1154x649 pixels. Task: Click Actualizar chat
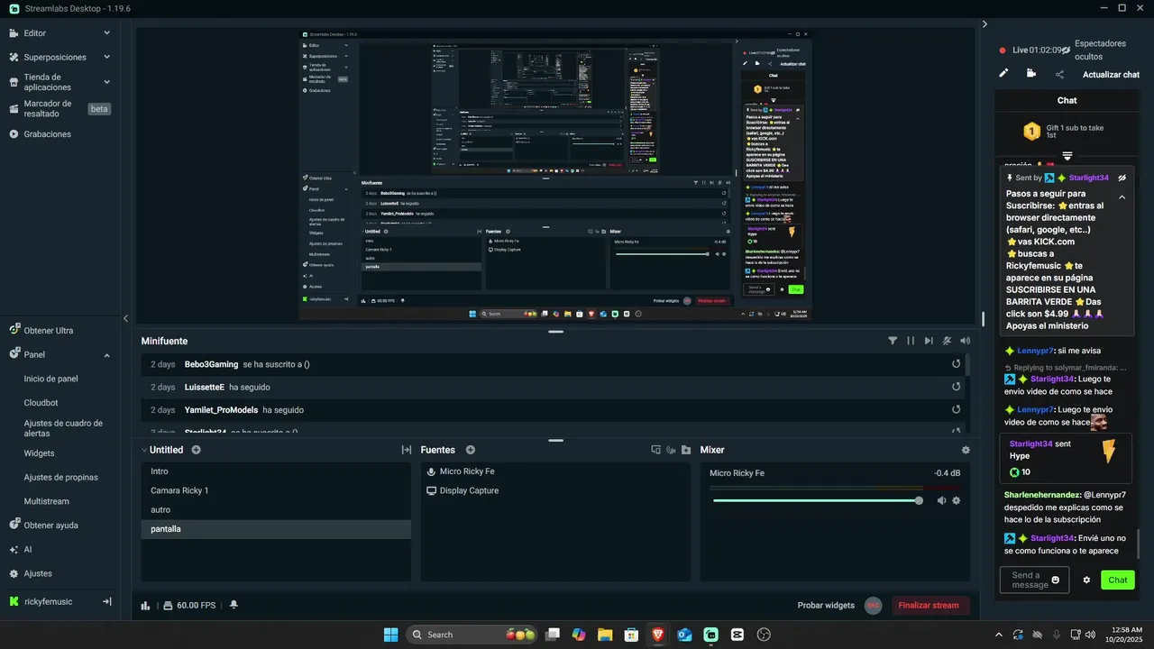[1111, 75]
